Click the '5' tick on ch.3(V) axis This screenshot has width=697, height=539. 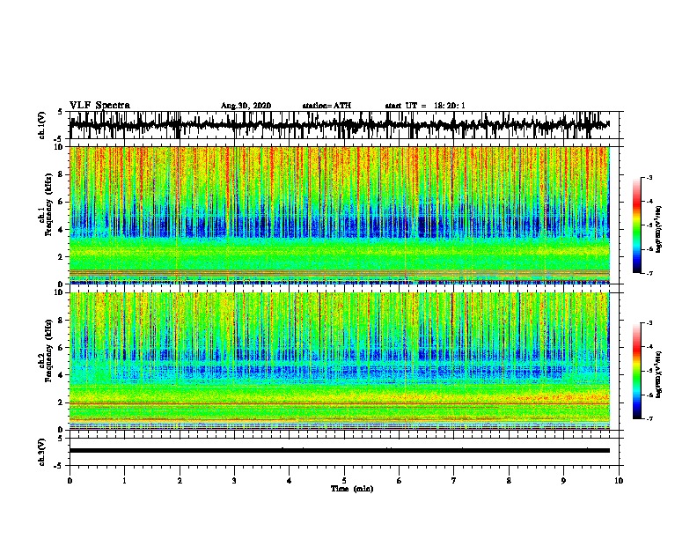click(x=61, y=439)
